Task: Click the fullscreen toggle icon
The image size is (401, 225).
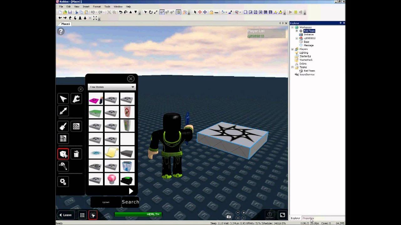Action: (282, 215)
